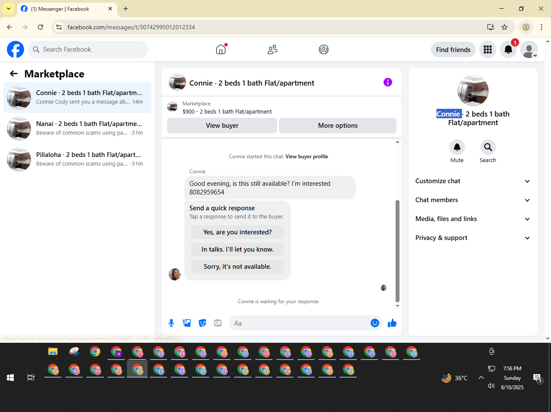The width and height of the screenshot is (551, 412).
Task: Mute this conversation using the bell icon
Action: (x=457, y=147)
